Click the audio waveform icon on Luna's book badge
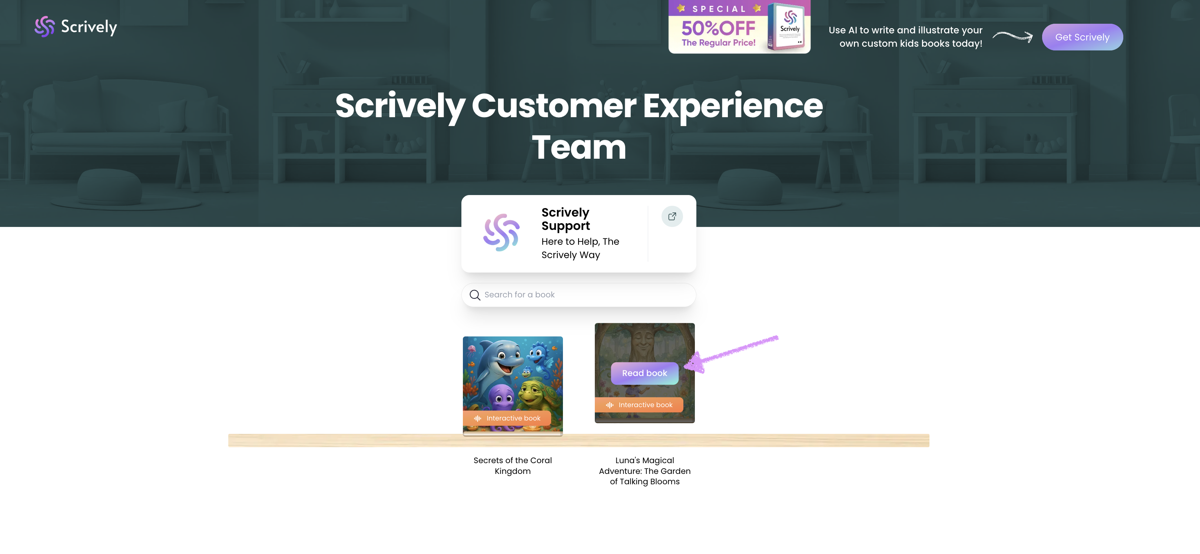This screenshot has height=554, width=1200. [609, 405]
